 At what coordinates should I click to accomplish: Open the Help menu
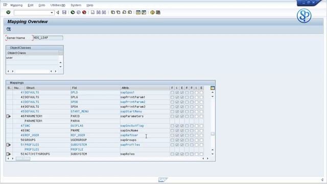click(90, 5)
